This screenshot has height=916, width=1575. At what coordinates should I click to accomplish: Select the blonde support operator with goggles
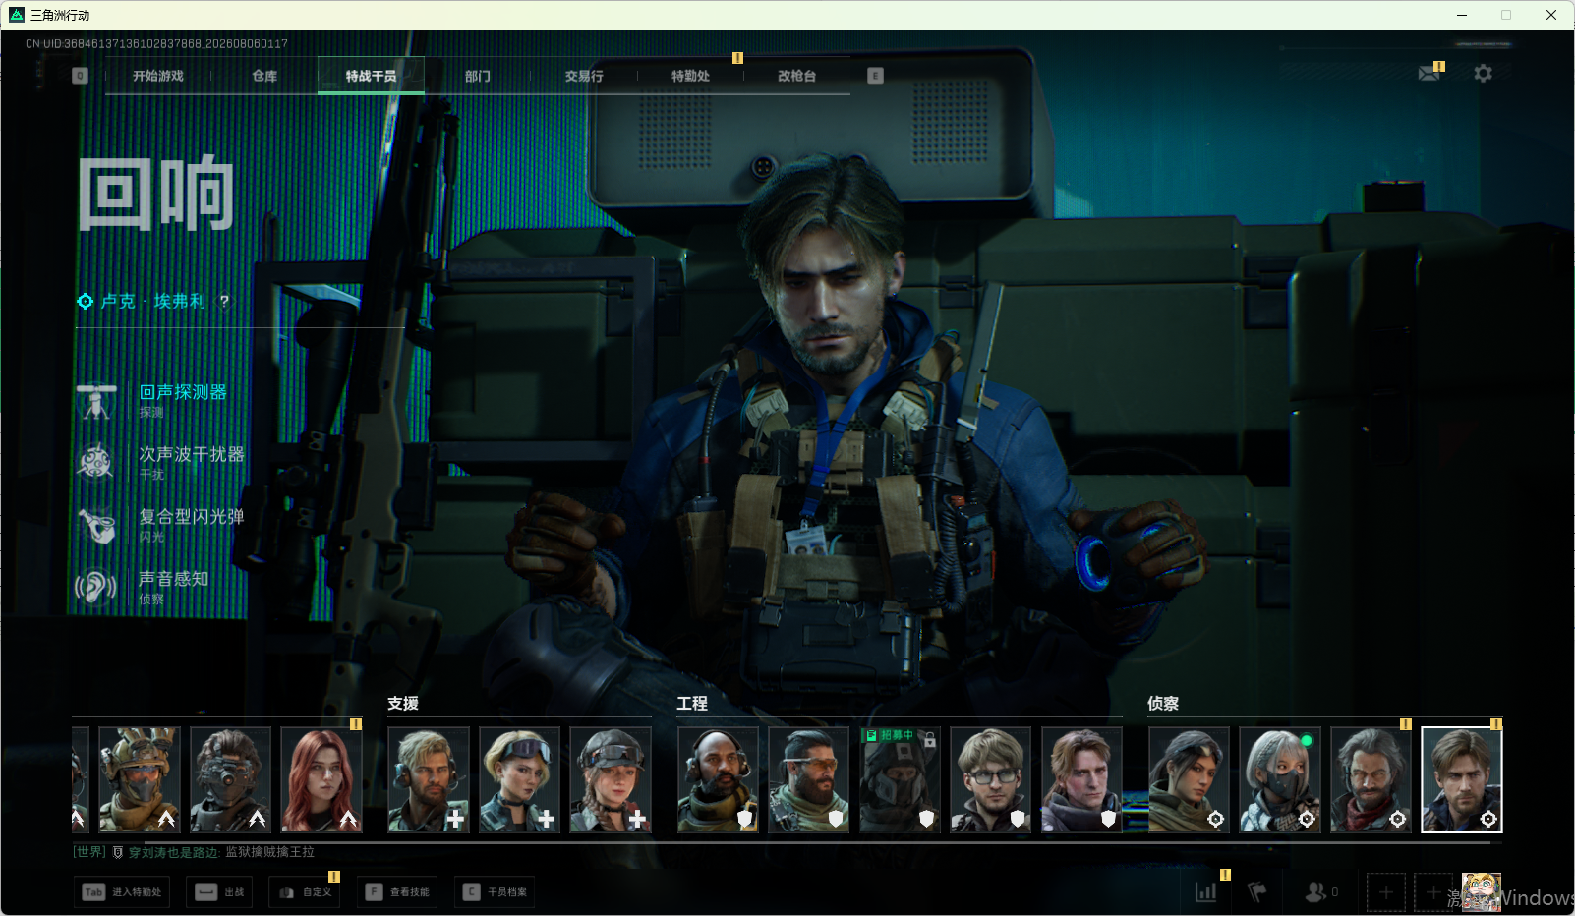pos(519,779)
